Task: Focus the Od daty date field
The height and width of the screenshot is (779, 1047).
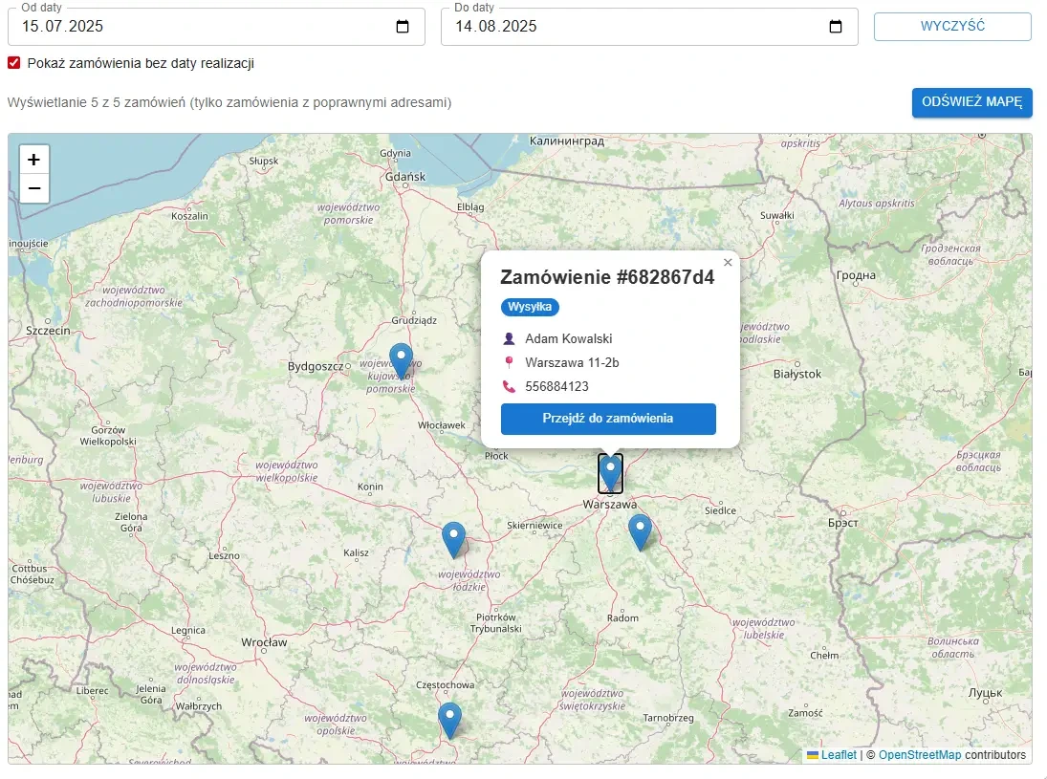Action: click(x=216, y=27)
